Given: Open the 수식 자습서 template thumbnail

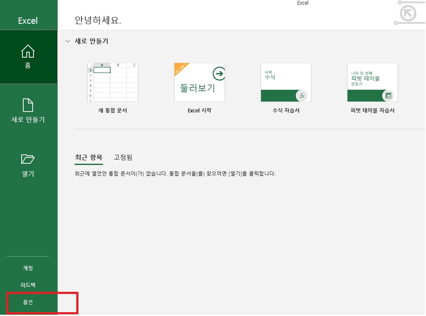Looking at the screenshot, I should 286,82.
